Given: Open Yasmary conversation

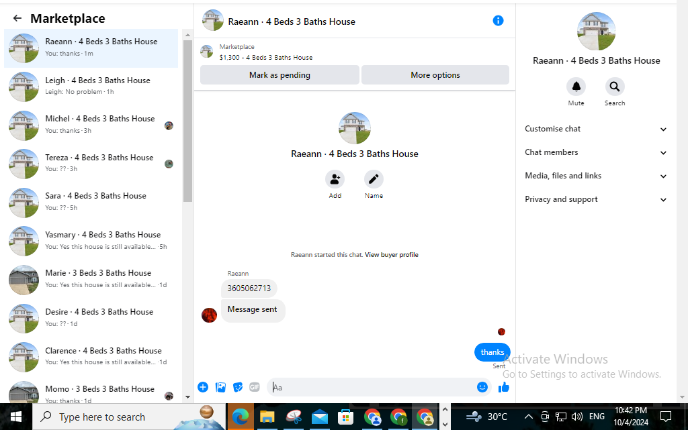Looking at the screenshot, I should 91,240.
